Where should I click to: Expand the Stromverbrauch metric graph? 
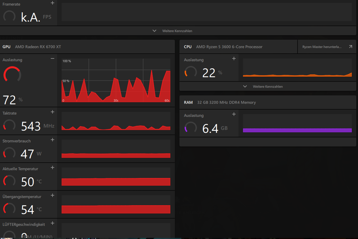coord(52,140)
